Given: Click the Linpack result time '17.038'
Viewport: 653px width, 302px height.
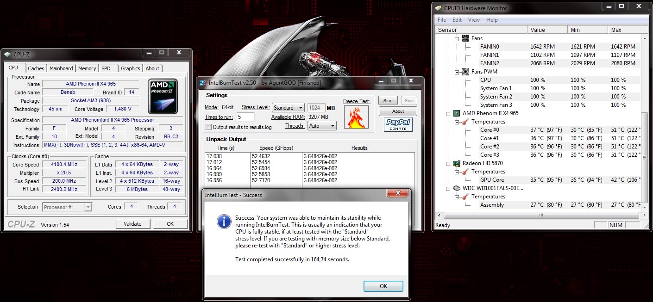Looking at the screenshot, I should pyautogui.click(x=213, y=156).
